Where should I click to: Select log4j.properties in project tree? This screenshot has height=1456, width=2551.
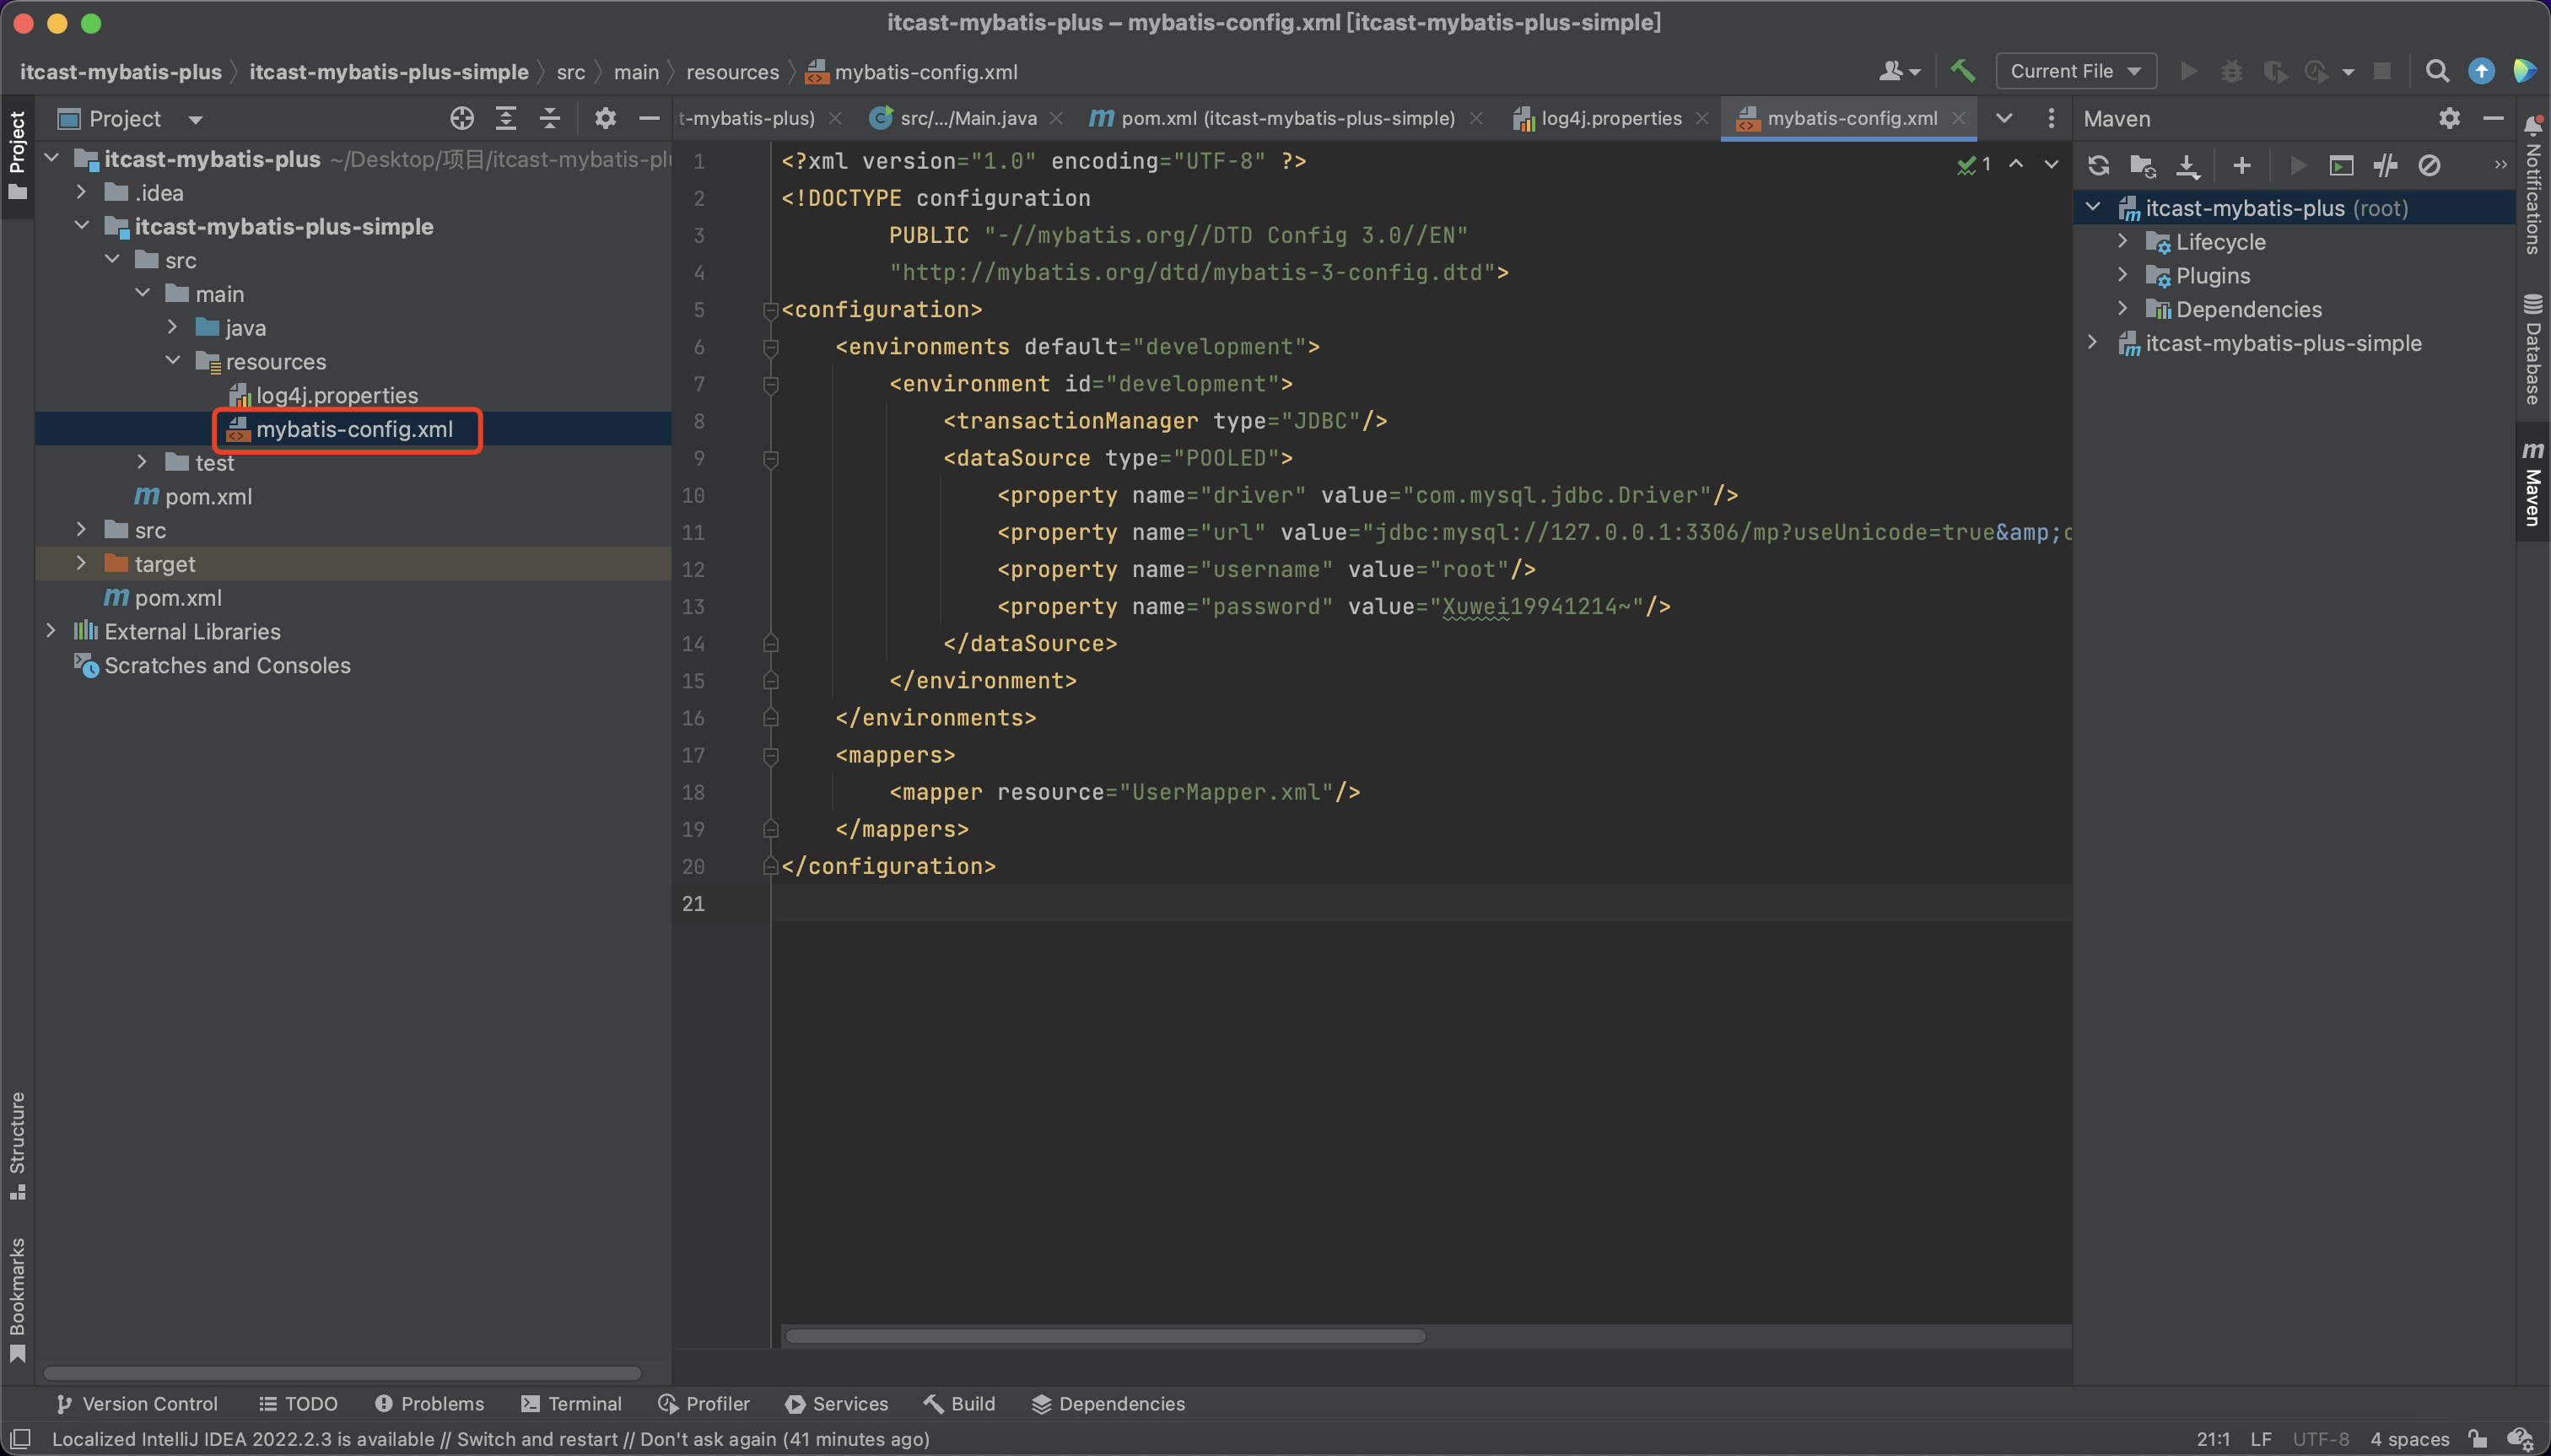click(x=336, y=395)
